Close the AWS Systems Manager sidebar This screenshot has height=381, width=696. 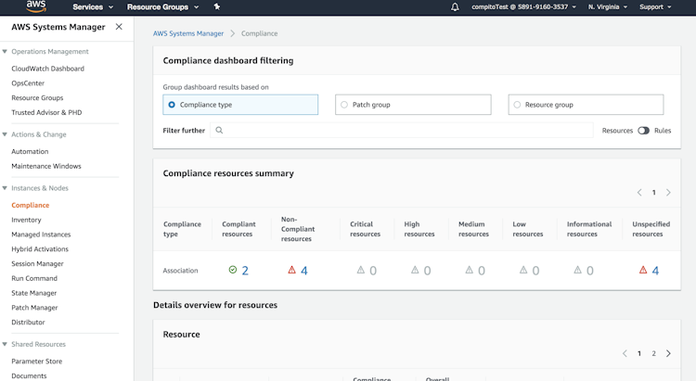(119, 27)
